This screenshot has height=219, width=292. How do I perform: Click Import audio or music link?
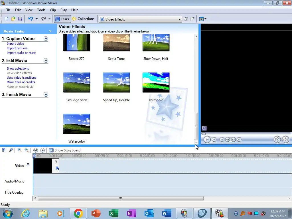pos(21,53)
